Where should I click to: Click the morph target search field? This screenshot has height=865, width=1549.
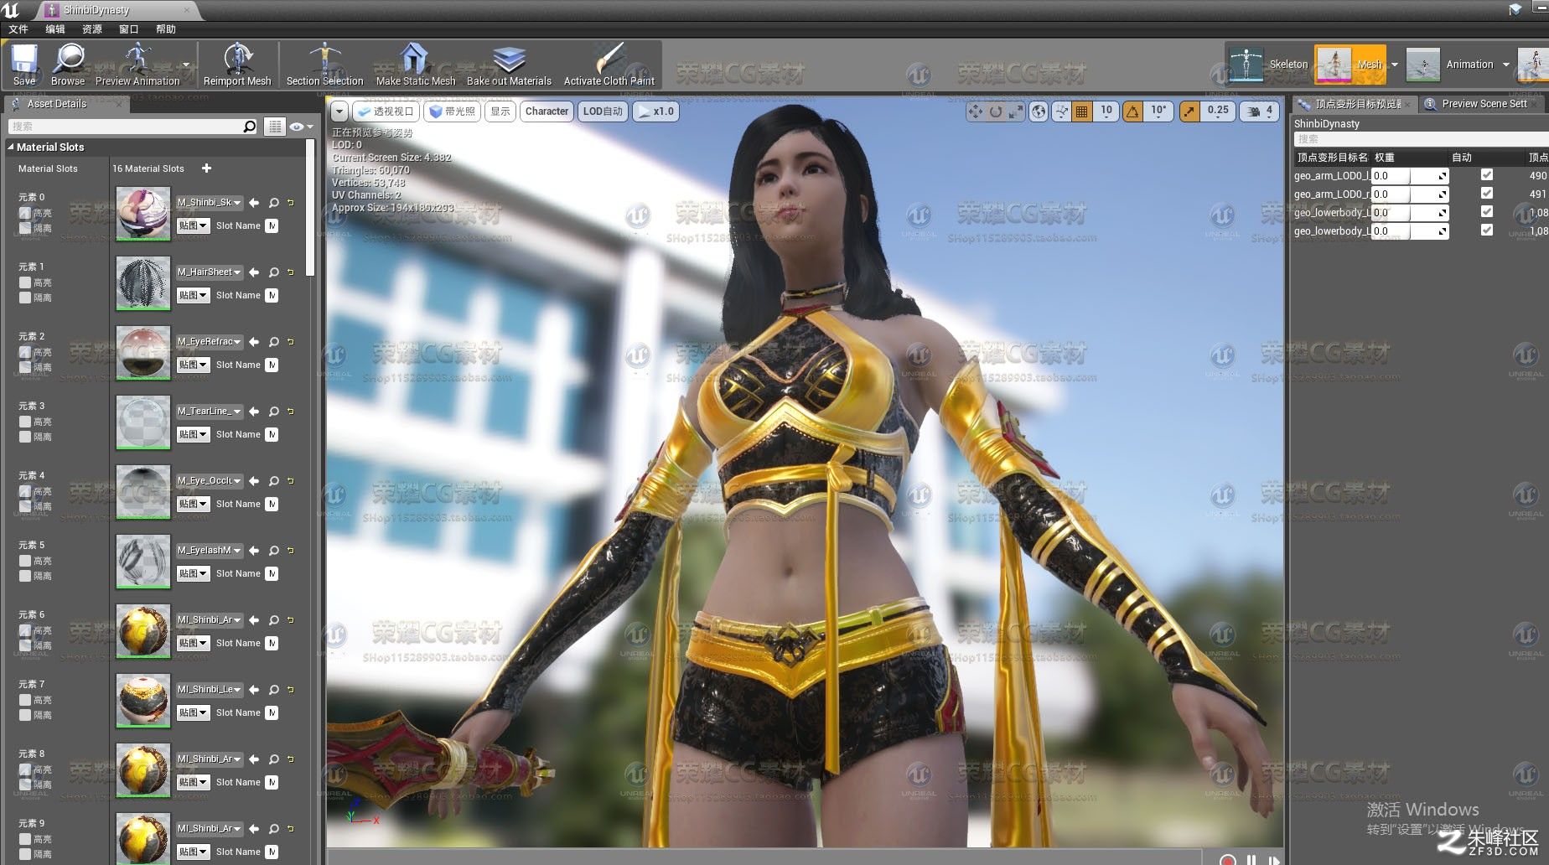click(1421, 139)
